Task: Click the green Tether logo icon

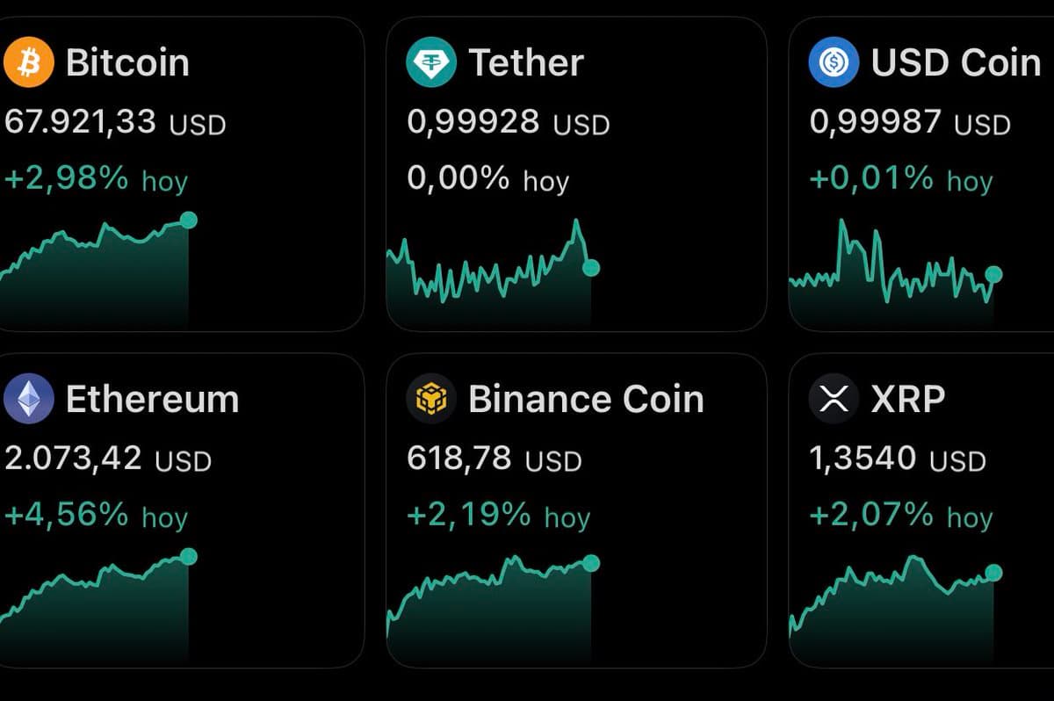Action: 430,62
